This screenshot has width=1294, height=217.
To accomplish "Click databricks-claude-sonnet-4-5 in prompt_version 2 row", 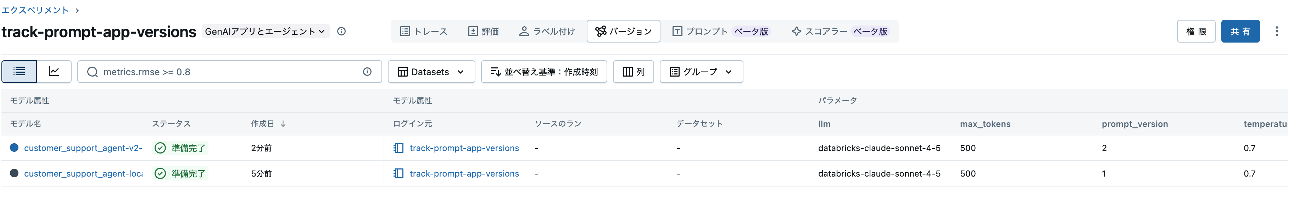I will click(x=879, y=148).
